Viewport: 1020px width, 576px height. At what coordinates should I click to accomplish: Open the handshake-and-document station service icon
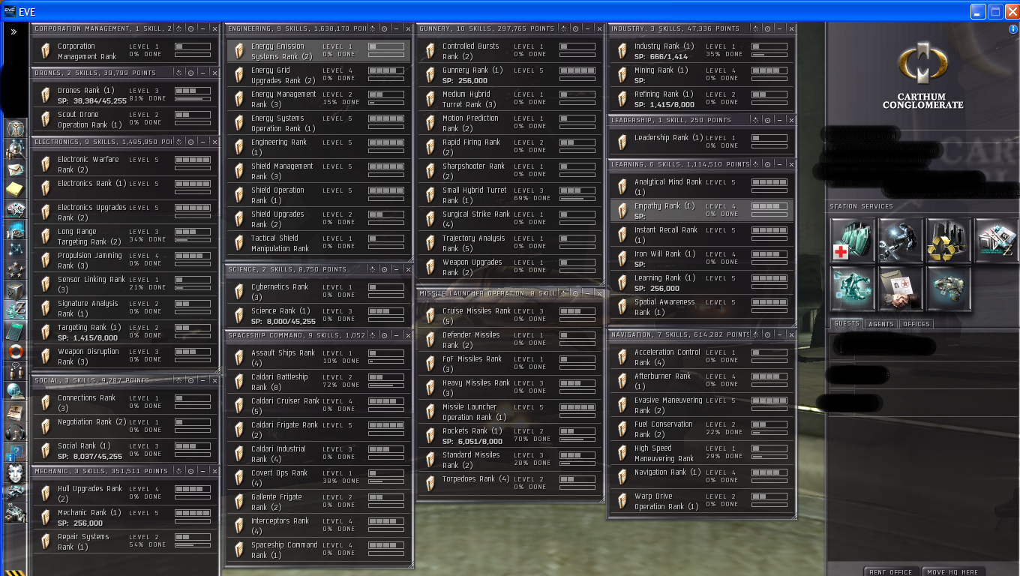901,289
